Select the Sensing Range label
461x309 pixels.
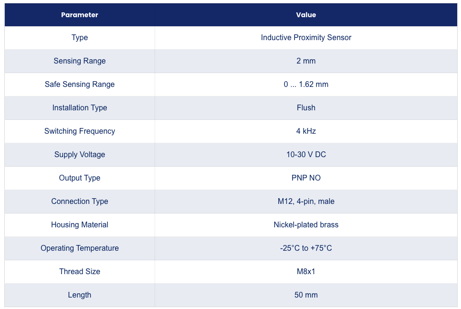pos(80,61)
